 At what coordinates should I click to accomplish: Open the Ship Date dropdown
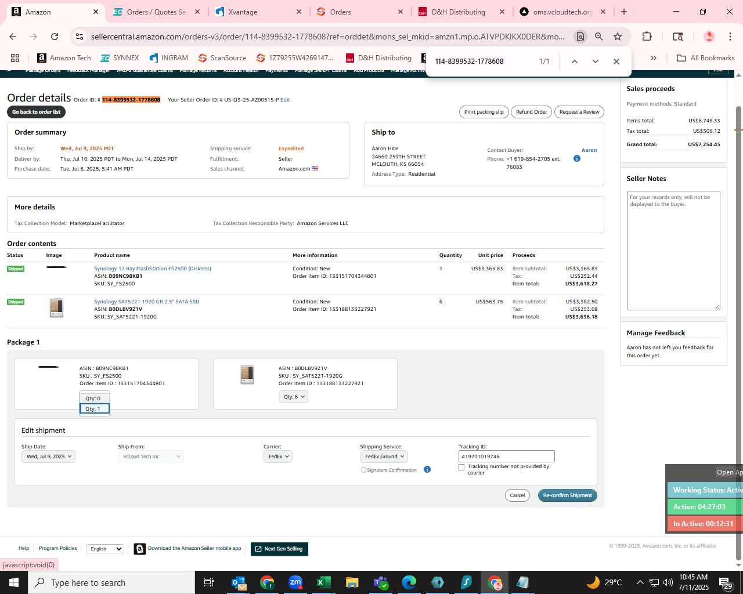coord(49,457)
